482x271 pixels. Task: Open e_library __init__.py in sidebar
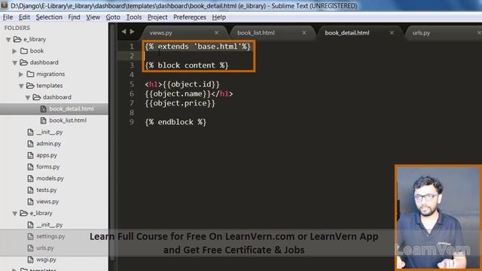pos(50,224)
